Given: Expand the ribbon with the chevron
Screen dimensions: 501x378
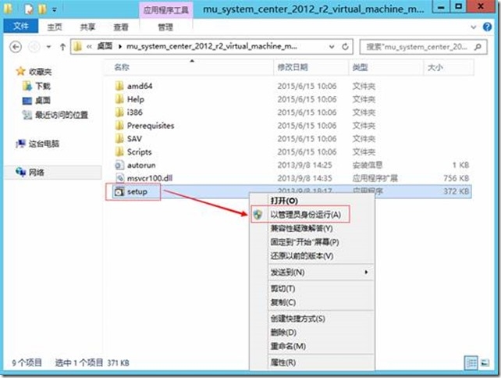Looking at the screenshot, I should tap(474, 27).
